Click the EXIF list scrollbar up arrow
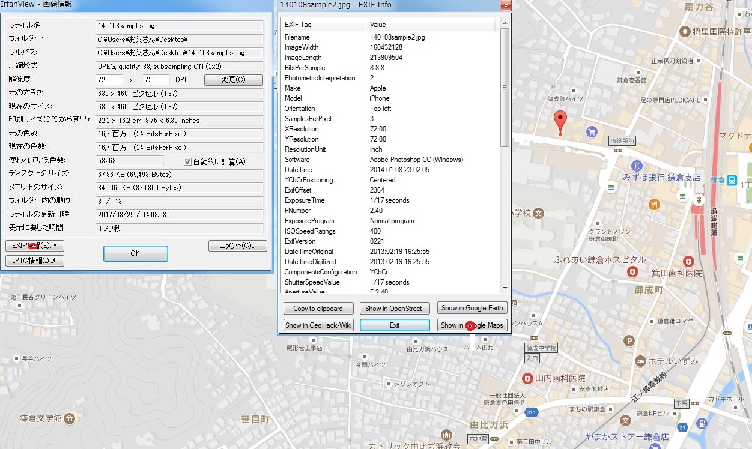The image size is (752, 449). (x=505, y=24)
